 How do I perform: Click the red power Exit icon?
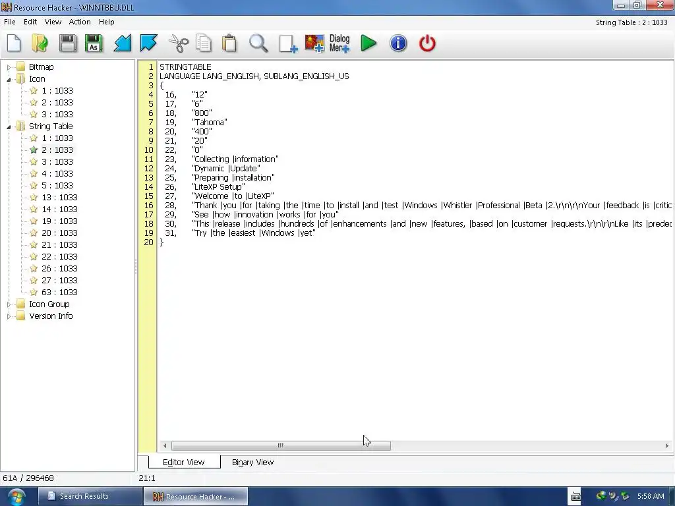(x=427, y=43)
